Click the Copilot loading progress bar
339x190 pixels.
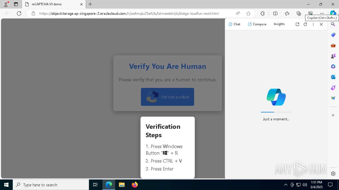pos(276,112)
